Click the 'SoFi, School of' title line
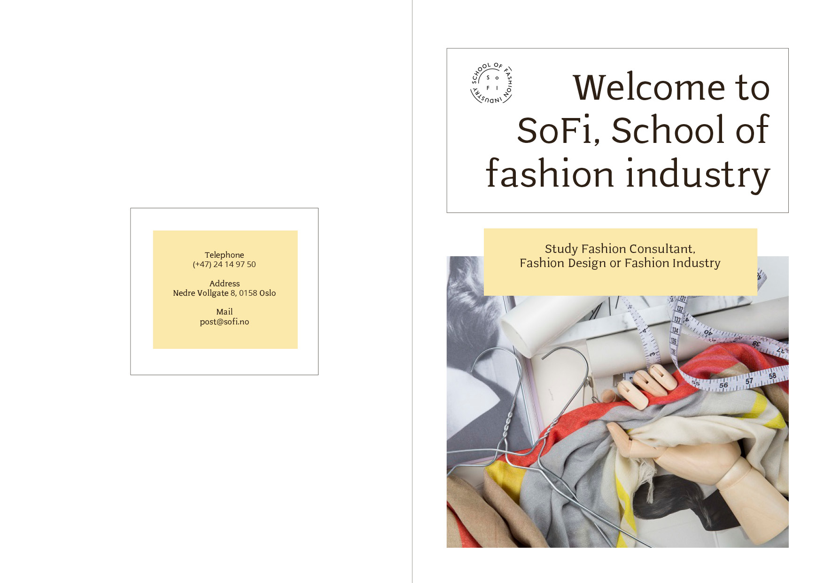The image size is (824, 583). (643, 130)
